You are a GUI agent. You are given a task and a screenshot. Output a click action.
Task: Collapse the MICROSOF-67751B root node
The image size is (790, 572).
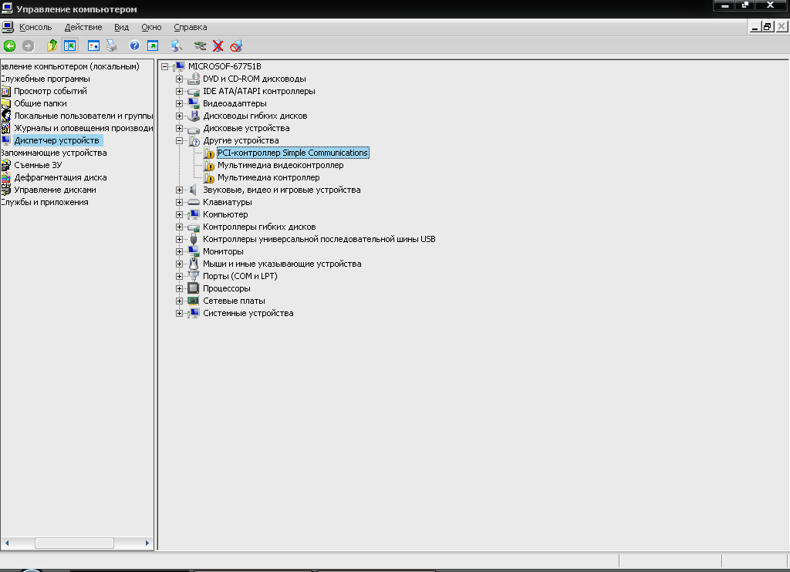point(165,66)
